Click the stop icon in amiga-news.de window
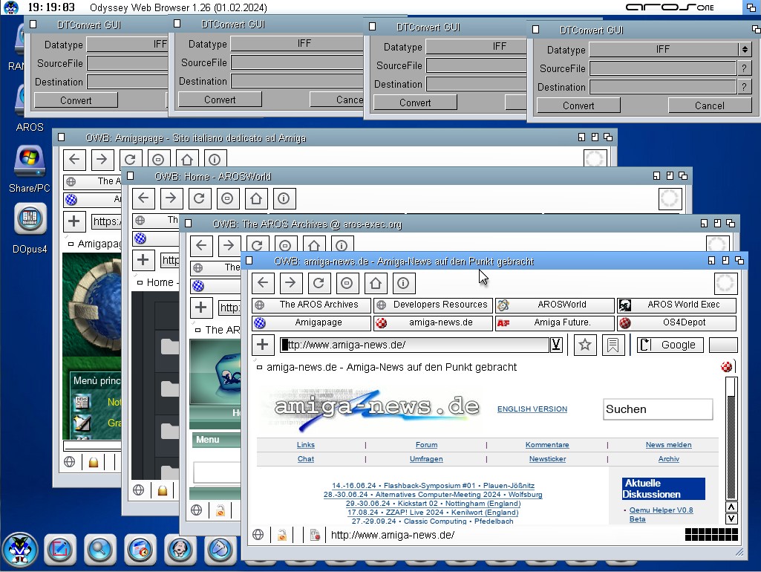This screenshot has height=572, width=761. click(x=347, y=283)
